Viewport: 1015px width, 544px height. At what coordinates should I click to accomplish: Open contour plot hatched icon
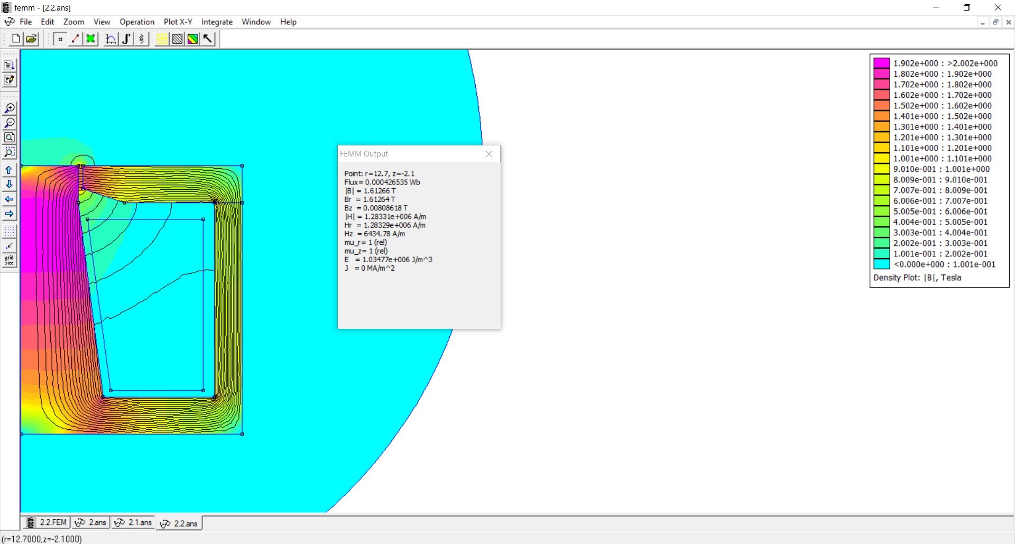(x=178, y=39)
